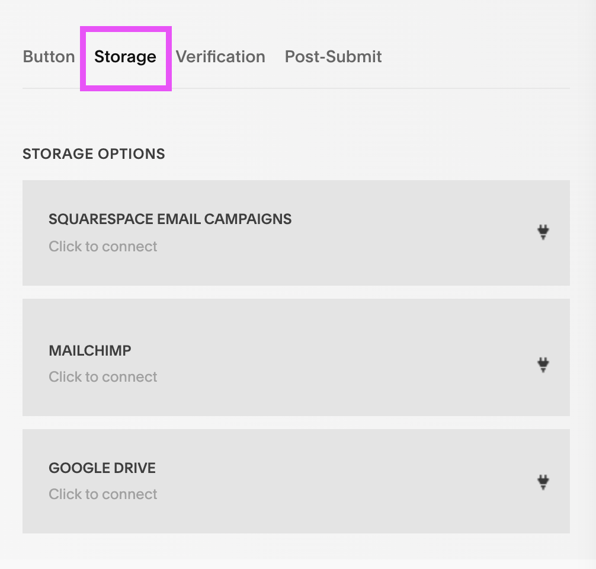Select the Mailchimp storage title

(90, 350)
